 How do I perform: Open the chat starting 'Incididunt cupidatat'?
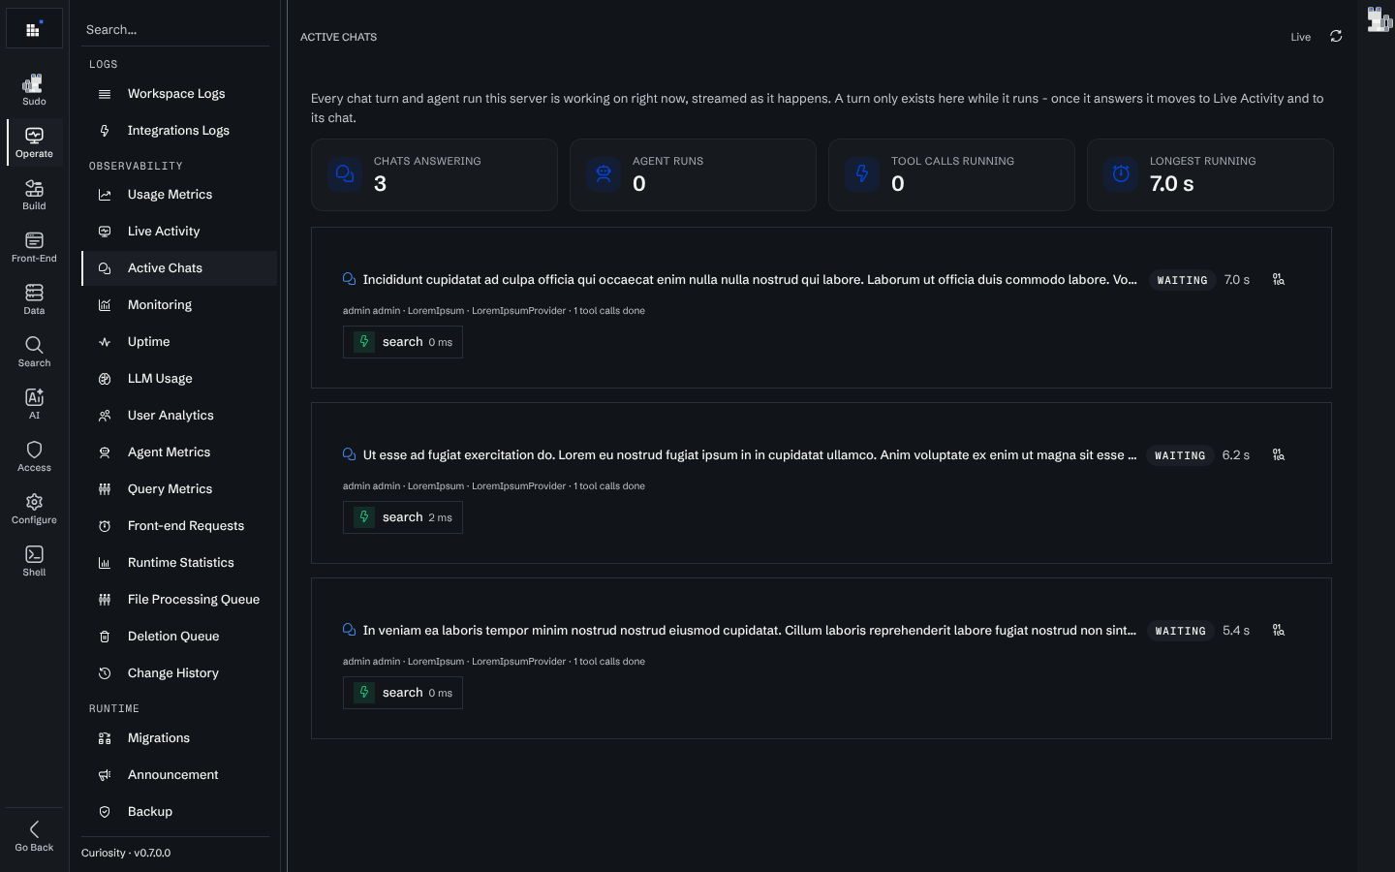pyautogui.click(x=750, y=280)
